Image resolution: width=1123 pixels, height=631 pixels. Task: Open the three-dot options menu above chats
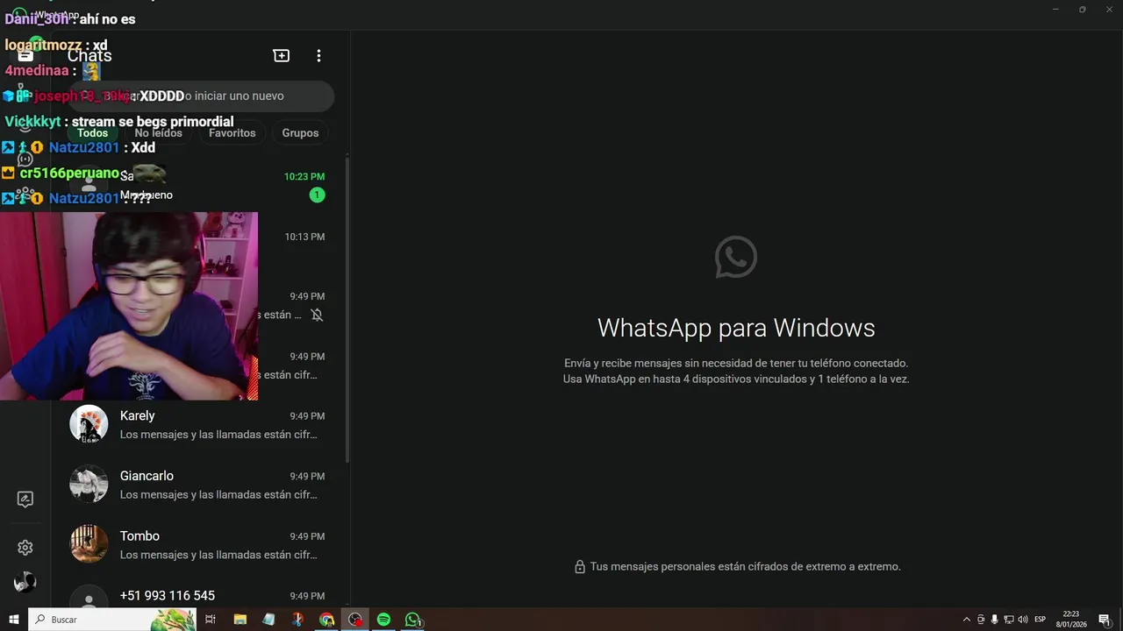318,55
